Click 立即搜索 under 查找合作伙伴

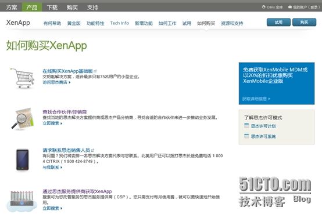[51, 123]
